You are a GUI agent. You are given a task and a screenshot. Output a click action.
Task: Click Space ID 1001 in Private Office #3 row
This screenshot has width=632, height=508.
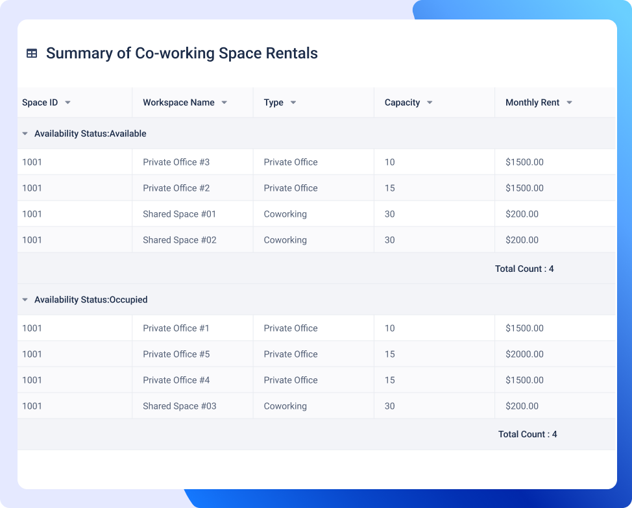tap(32, 162)
